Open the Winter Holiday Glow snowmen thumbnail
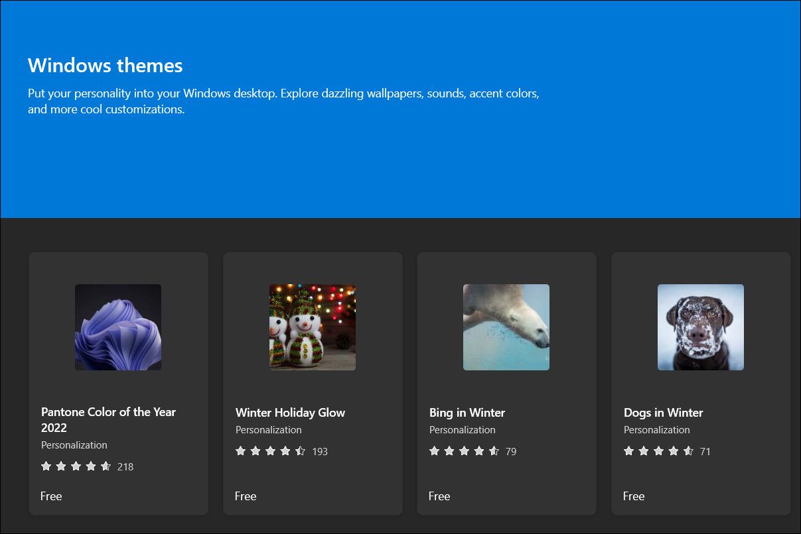 pos(312,327)
